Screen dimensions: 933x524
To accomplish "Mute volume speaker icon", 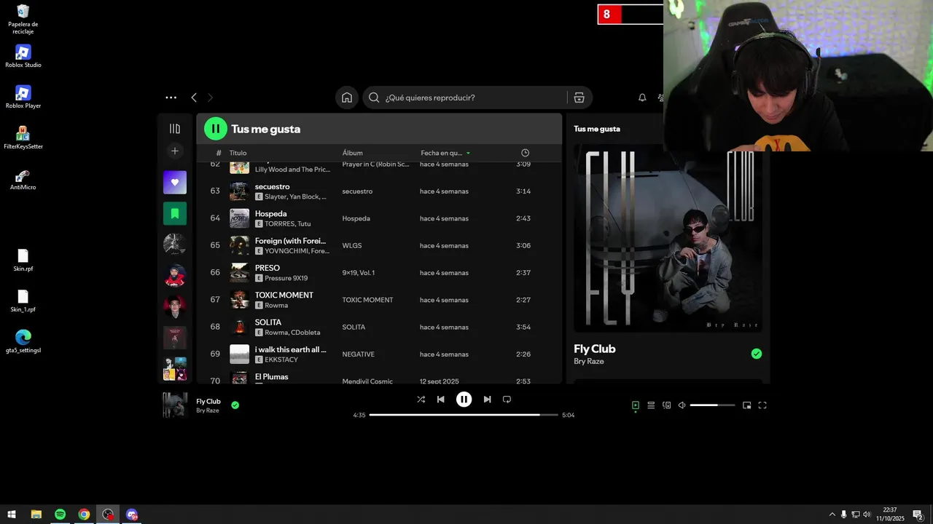I will click(682, 405).
